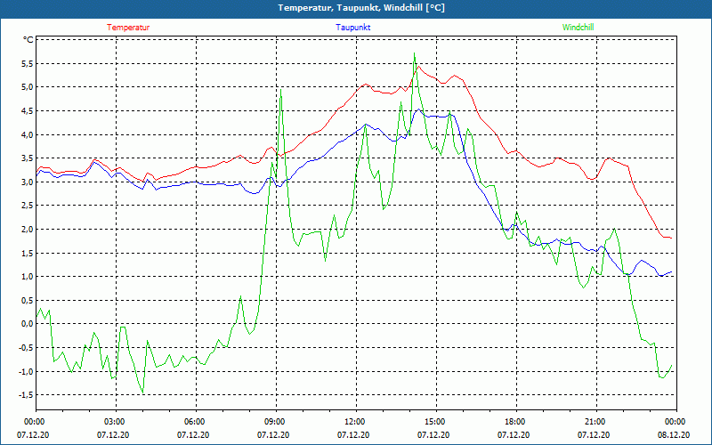Click the '18:00' time label
Screen dimensions: 712x445
516,422
